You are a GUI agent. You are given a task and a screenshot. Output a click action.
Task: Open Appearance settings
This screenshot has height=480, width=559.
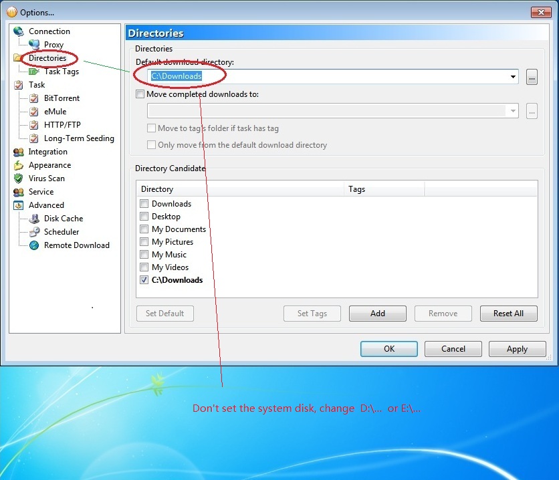point(50,165)
